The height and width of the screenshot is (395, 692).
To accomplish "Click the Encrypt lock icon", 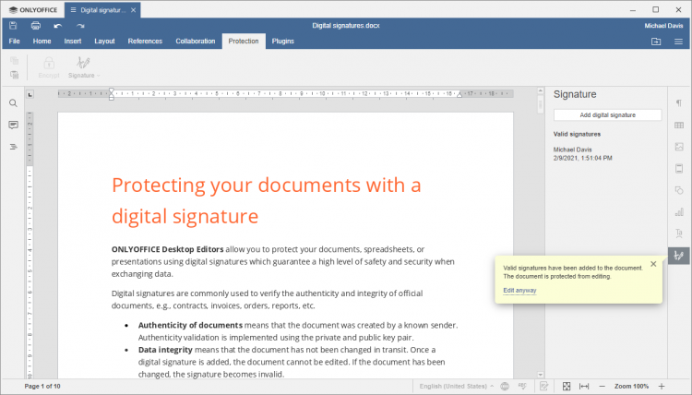I will (x=49, y=63).
